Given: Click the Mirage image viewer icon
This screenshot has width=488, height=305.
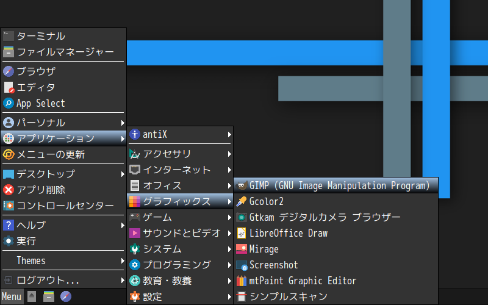Looking at the screenshot, I should (241, 249).
